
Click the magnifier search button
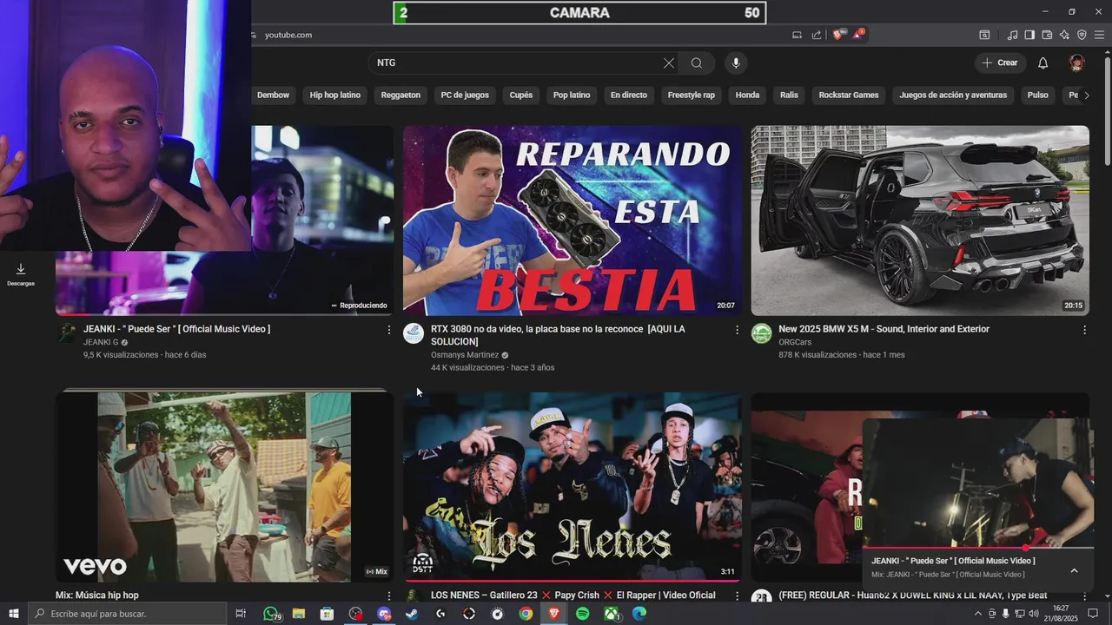pos(697,62)
